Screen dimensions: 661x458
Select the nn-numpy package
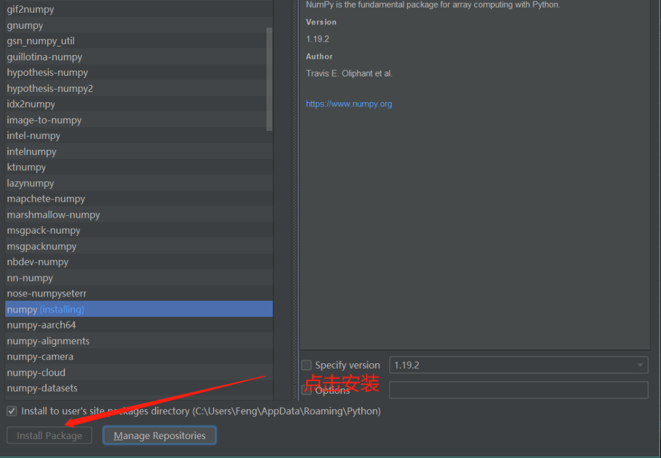click(139, 278)
